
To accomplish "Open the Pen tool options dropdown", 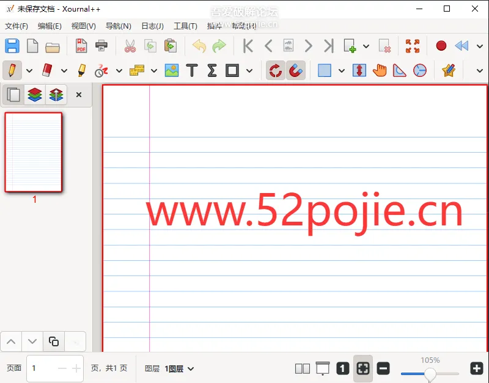I will click(29, 71).
